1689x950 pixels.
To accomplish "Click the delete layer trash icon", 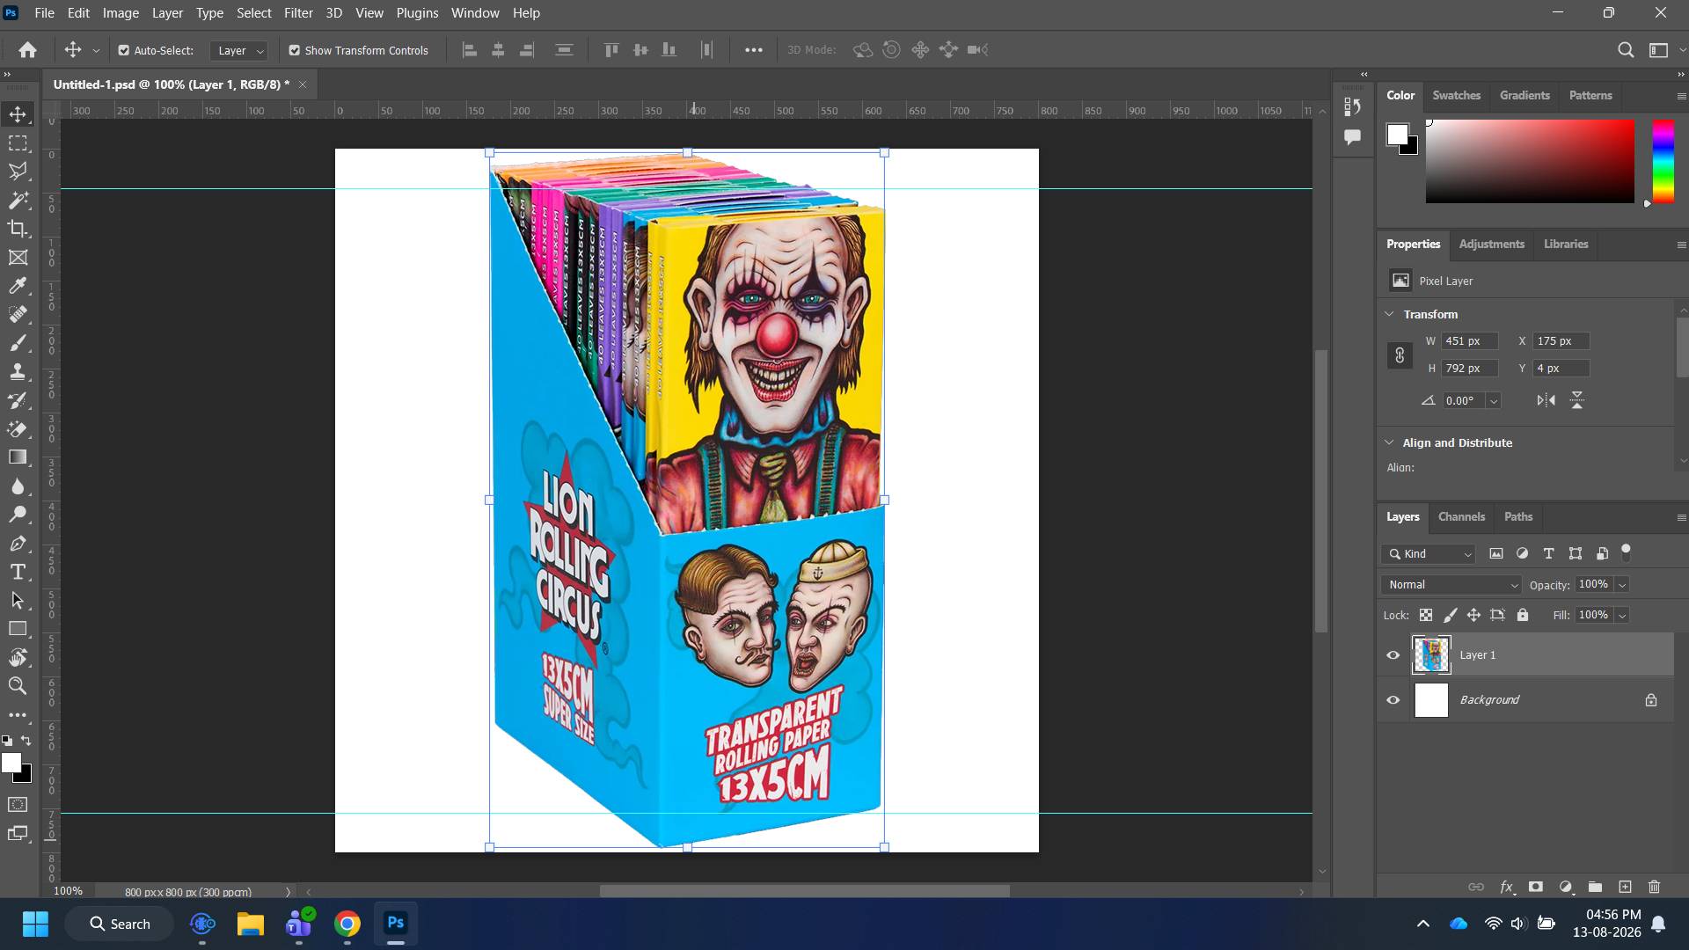I will pos(1654,887).
